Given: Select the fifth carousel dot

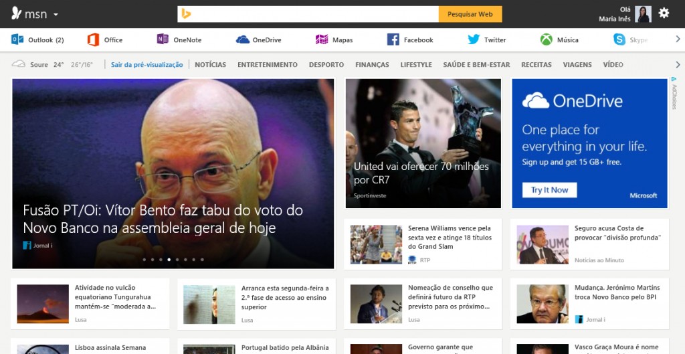Looking at the screenshot, I should click(177, 260).
